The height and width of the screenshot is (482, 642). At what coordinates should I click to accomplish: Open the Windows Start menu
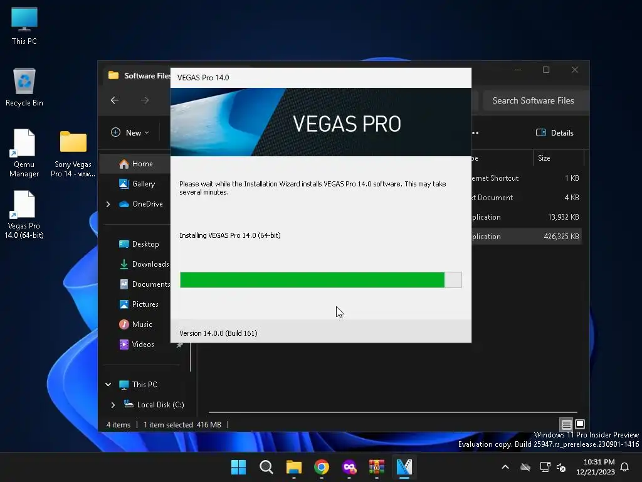click(238, 467)
